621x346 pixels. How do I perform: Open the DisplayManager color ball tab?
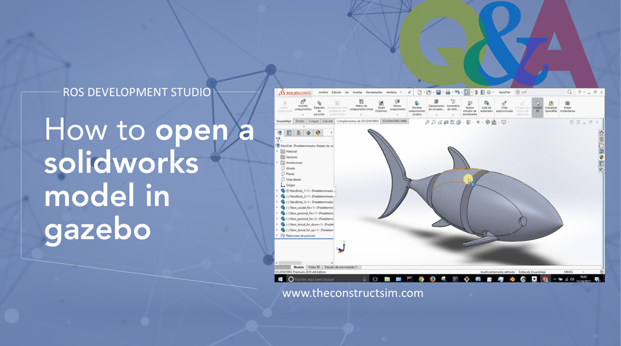pyautogui.click(x=317, y=133)
